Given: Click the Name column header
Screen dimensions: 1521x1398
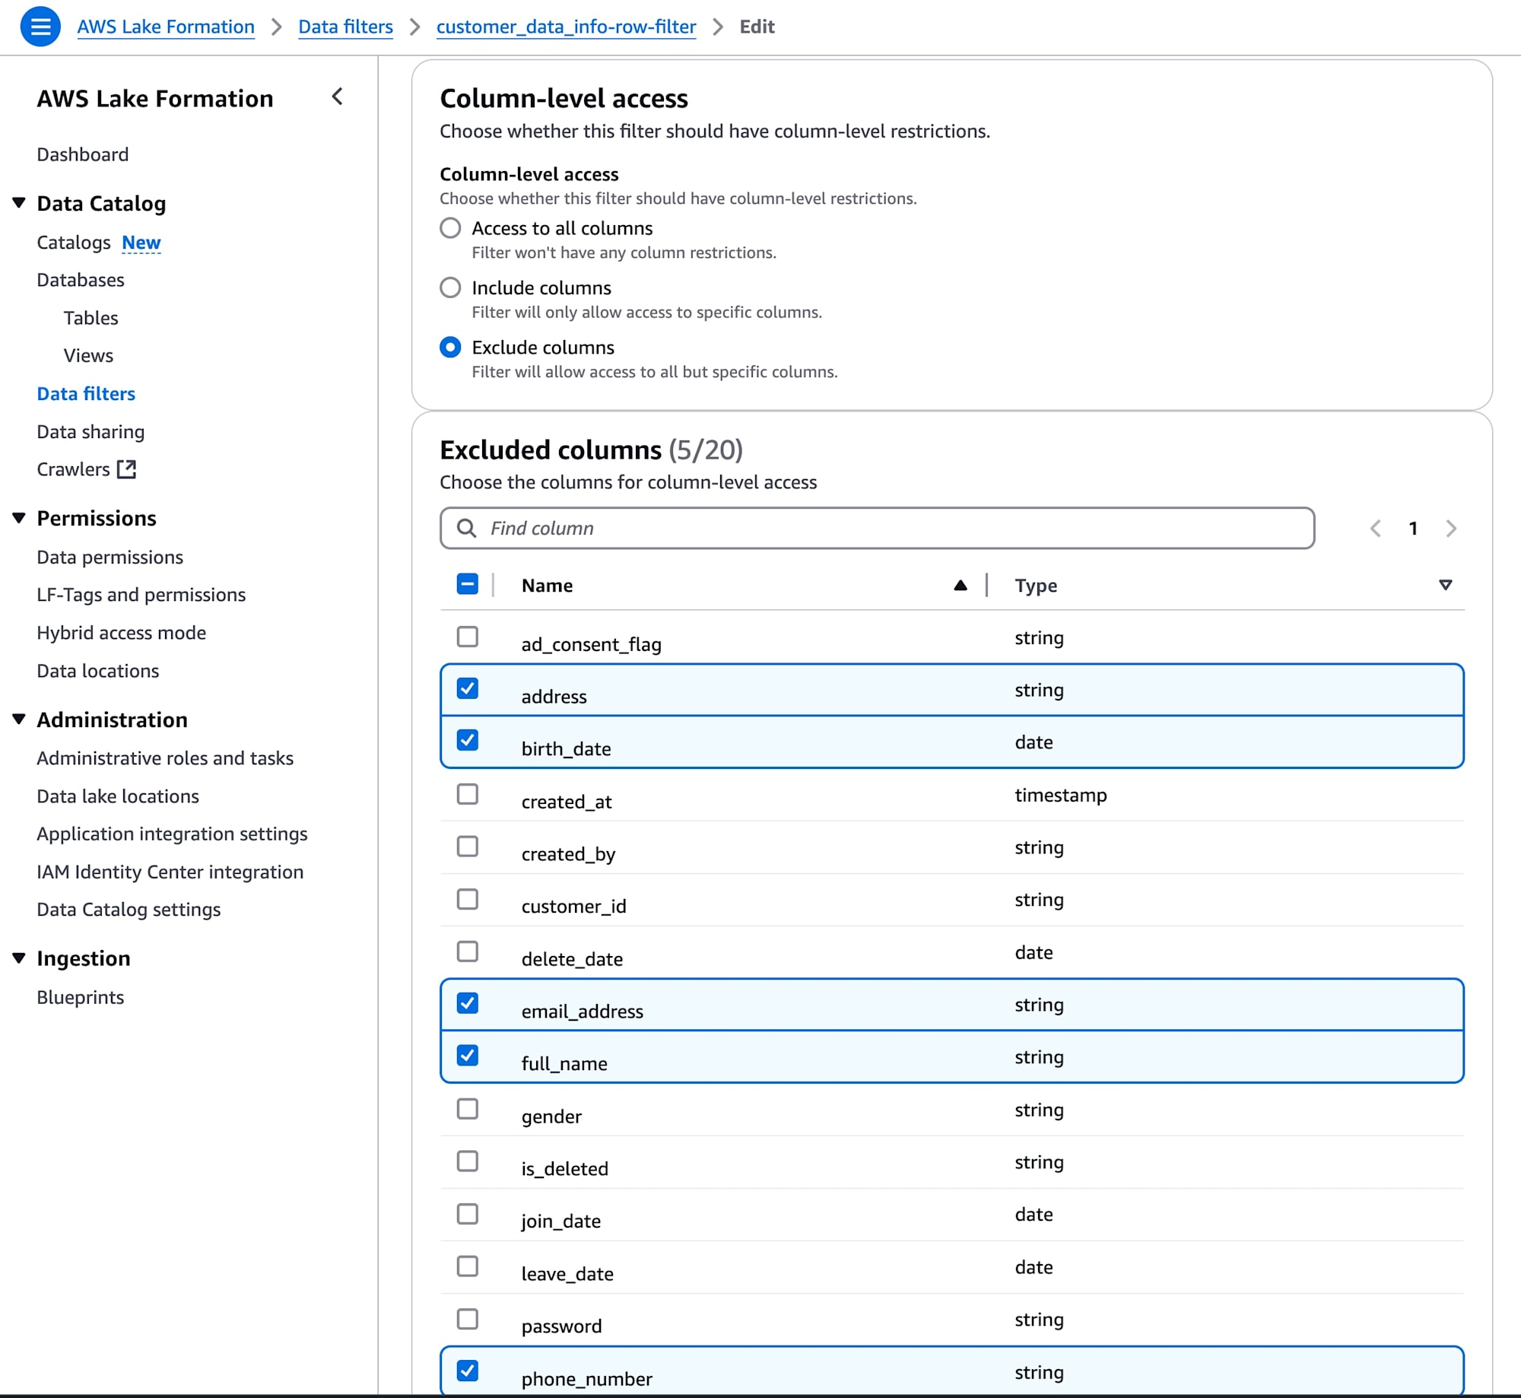Looking at the screenshot, I should pyautogui.click(x=547, y=585).
